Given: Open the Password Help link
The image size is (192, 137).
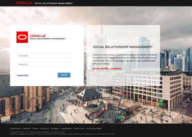Looking at the screenshot, I should (x=23, y=75).
